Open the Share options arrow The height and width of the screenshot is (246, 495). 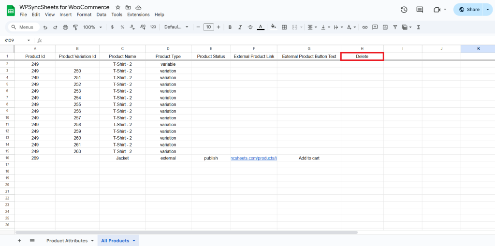[488, 10]
